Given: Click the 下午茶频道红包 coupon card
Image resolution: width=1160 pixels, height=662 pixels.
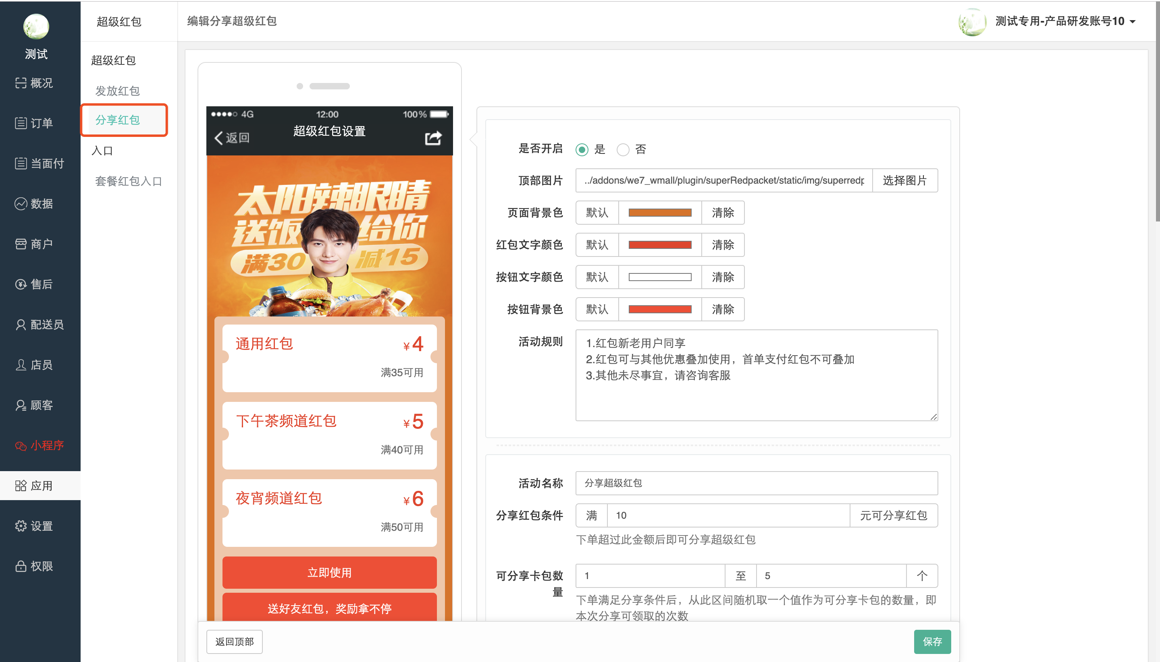Looking at the screenshot, I should [329, 435].
